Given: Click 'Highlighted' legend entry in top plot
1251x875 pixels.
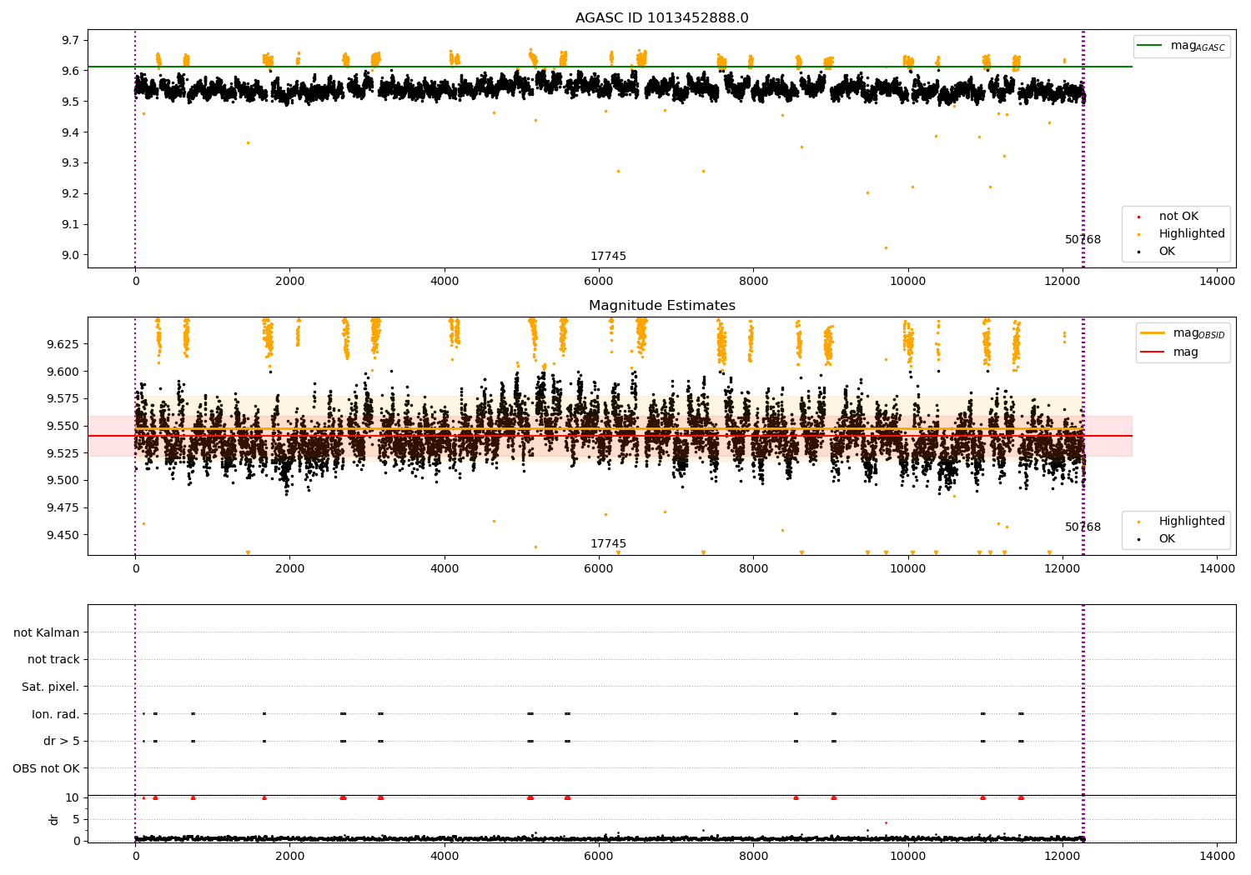Looking at the screenshot, I should [1191, 234].
